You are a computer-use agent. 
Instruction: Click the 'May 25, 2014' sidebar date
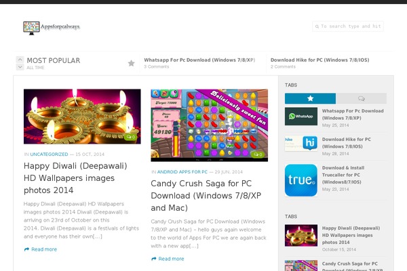(x=335, y=125)
